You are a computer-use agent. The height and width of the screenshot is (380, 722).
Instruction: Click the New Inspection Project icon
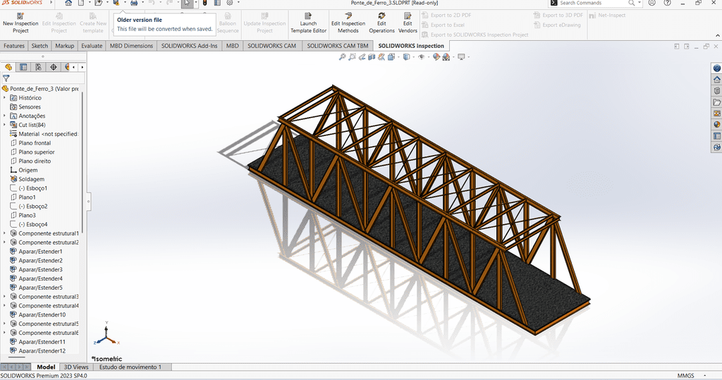[x=20, y=16]
